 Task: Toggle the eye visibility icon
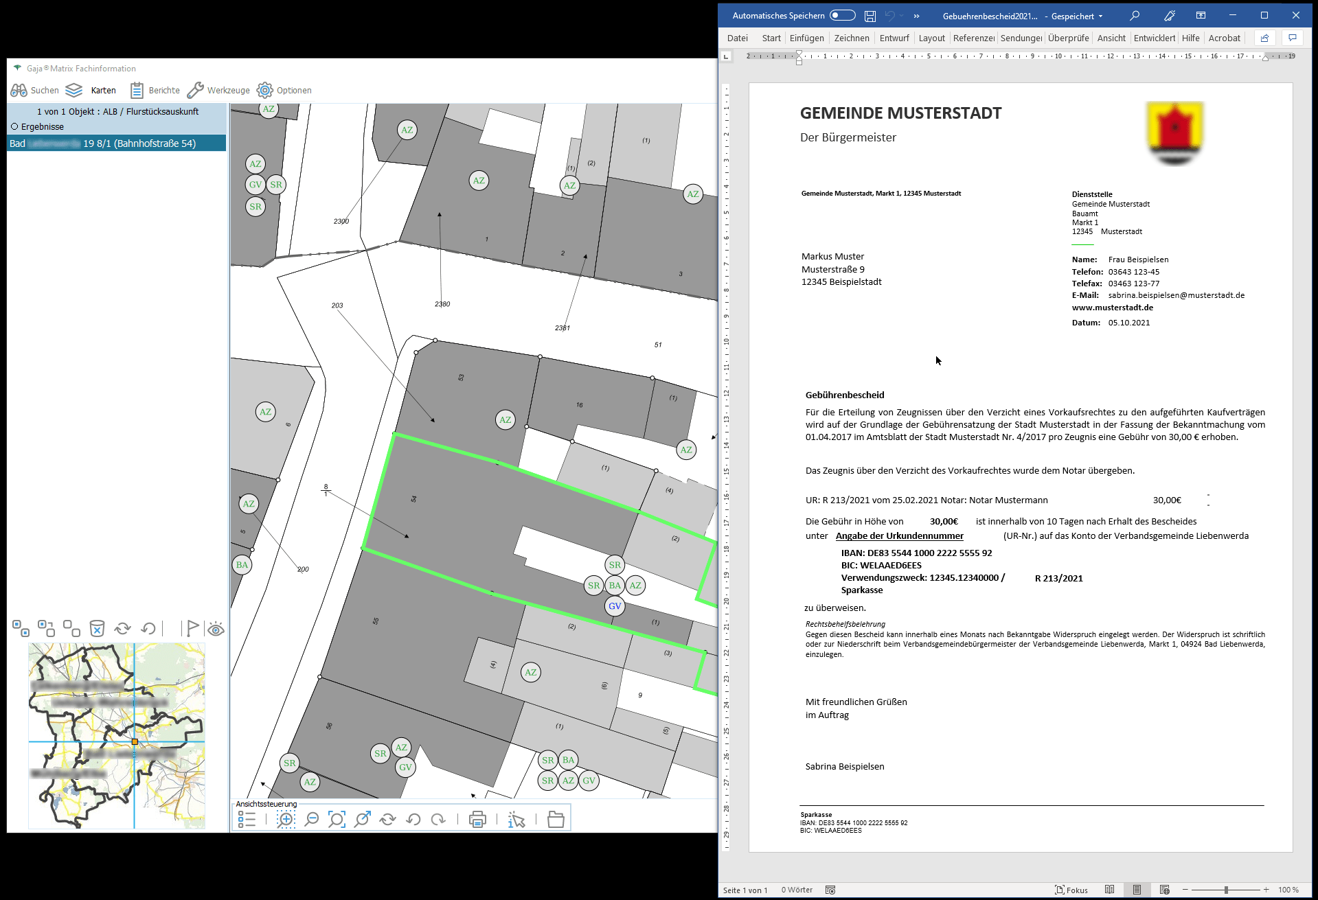click(216, 629)
